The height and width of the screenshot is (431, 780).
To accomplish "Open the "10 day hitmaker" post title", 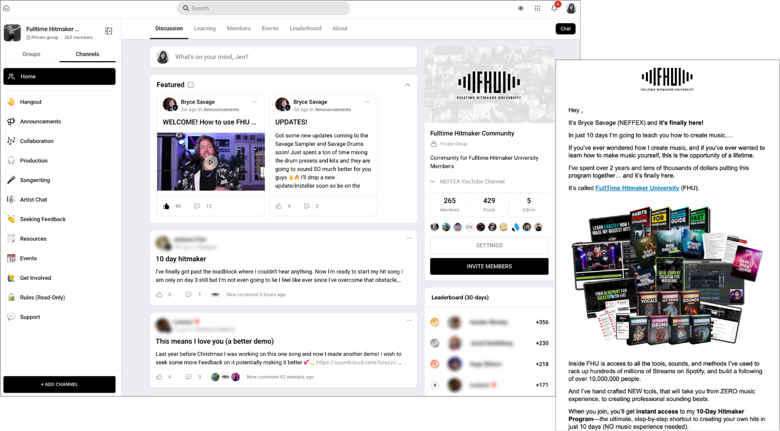I will (181, 259).
